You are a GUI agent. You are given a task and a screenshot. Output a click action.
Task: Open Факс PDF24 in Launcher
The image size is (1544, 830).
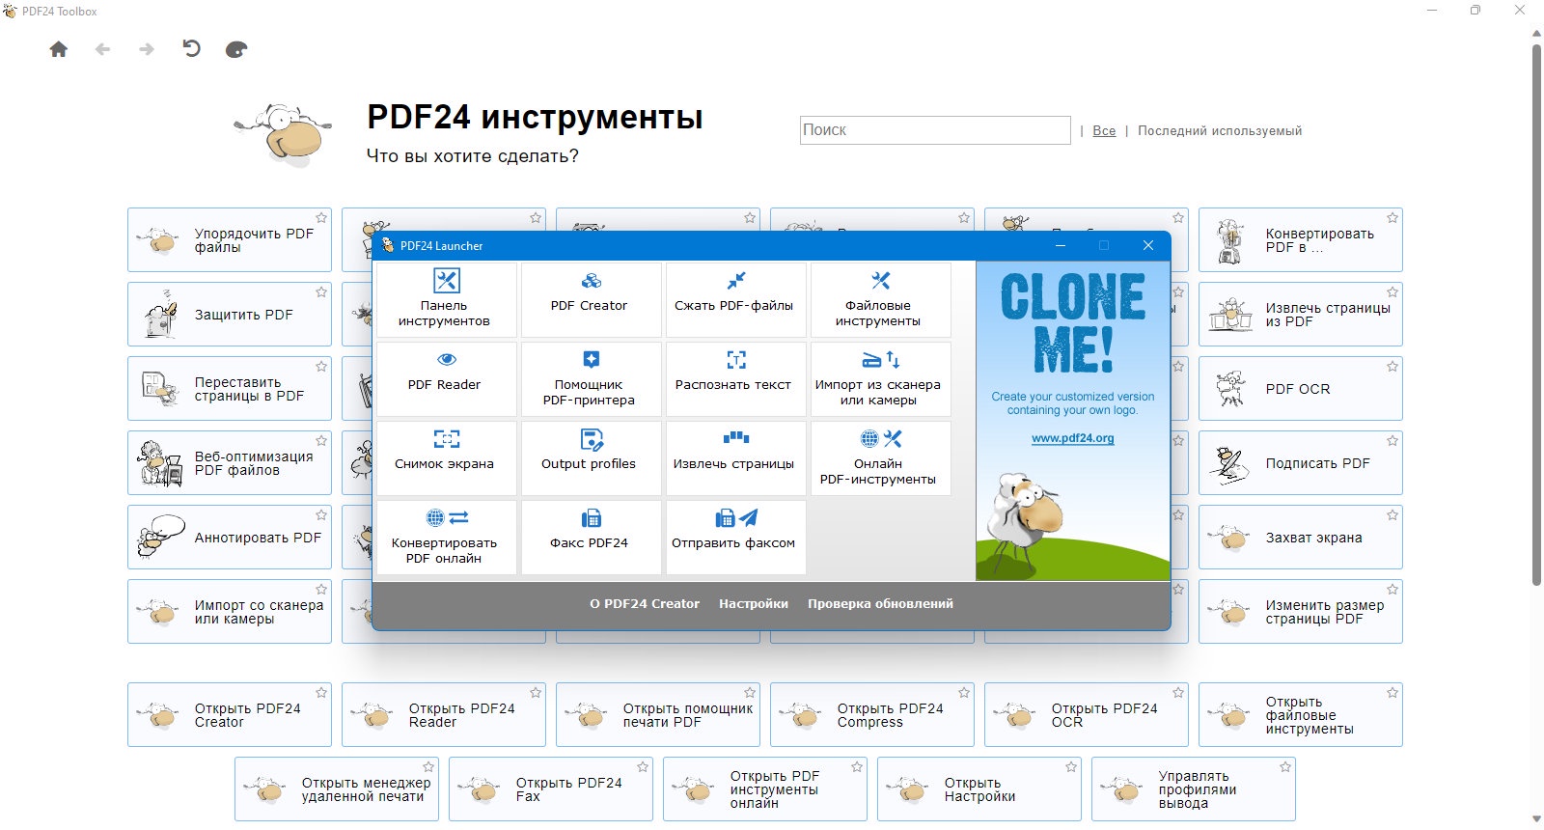pyautogui.click(x=591, y=538)
